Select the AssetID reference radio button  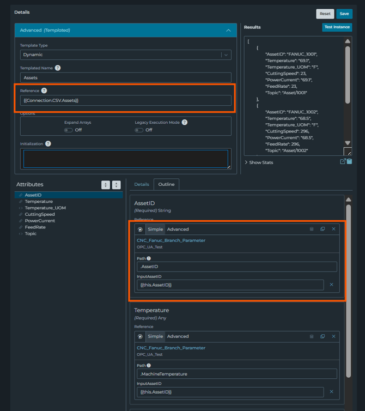(x=140, y=229)
